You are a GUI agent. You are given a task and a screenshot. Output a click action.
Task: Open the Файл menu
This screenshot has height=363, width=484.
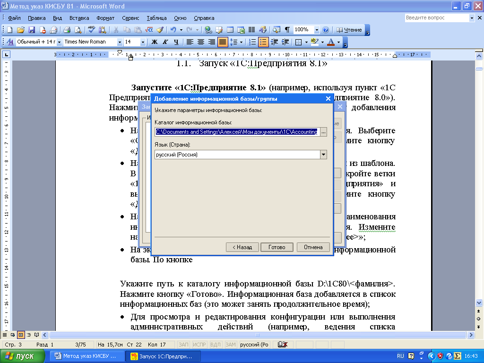coord(14,18)
